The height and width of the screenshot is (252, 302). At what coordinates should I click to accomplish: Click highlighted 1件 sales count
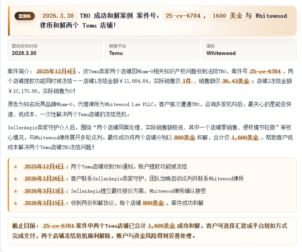point(187,81)
